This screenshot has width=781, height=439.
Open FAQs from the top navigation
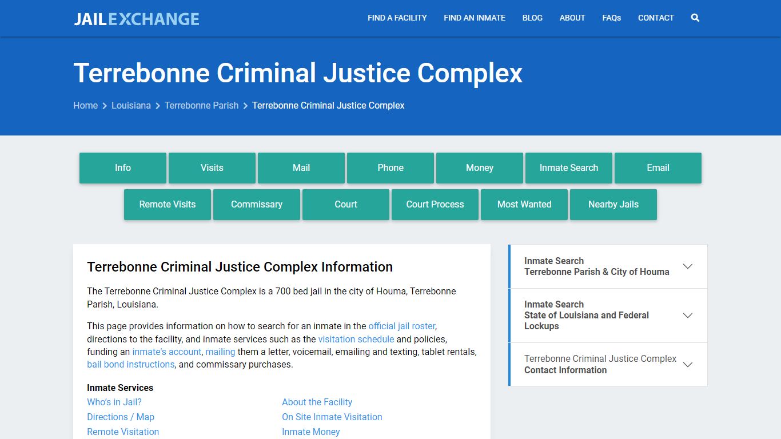point(612,18)
